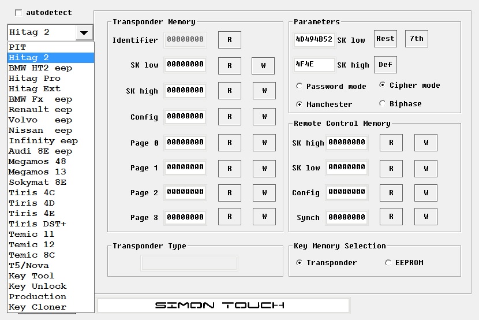Choose Megamos 13 transponder
The width and height of the screenshot is (479, 320).
tap(51, 172)
